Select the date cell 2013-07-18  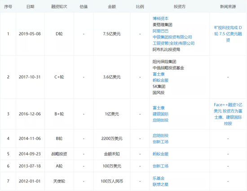pyautogui.click(x=30, y=166)
